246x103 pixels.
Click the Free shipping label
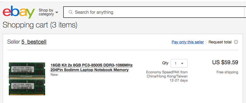[x=227, y=72]
